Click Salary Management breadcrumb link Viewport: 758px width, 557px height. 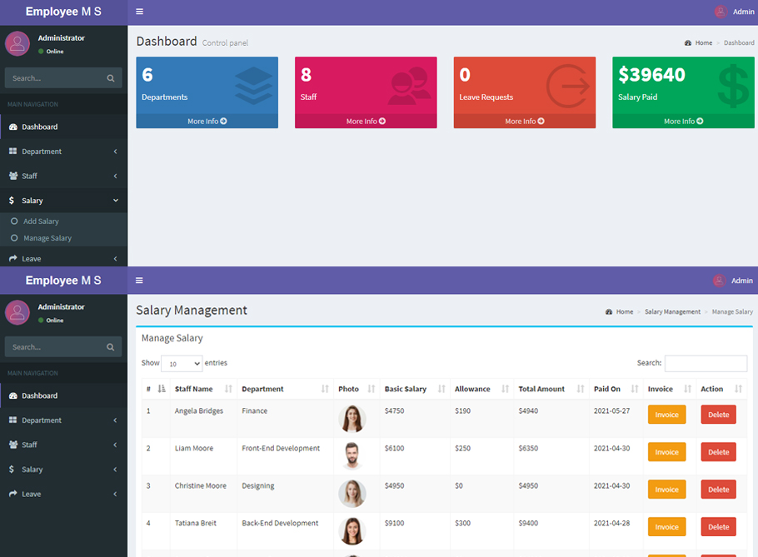click(672, 311)
